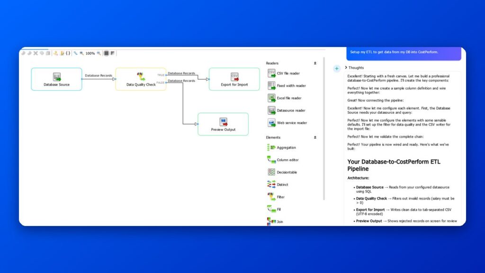The width and height of the screenshot is (485, 273).
Task: Click 'Your Database-to-CostPerform ETL Pipeline' heading
Action: click(394, 165)
